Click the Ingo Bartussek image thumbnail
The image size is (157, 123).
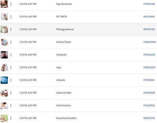(x=4, y=4)
